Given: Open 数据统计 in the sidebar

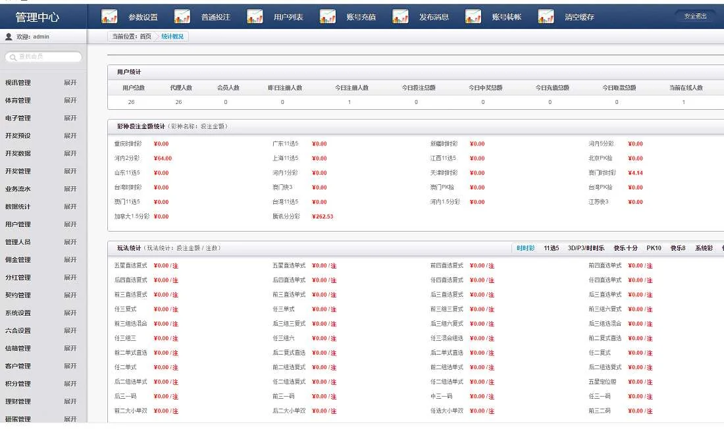Looking at the screenshot, I should [18, 207].
